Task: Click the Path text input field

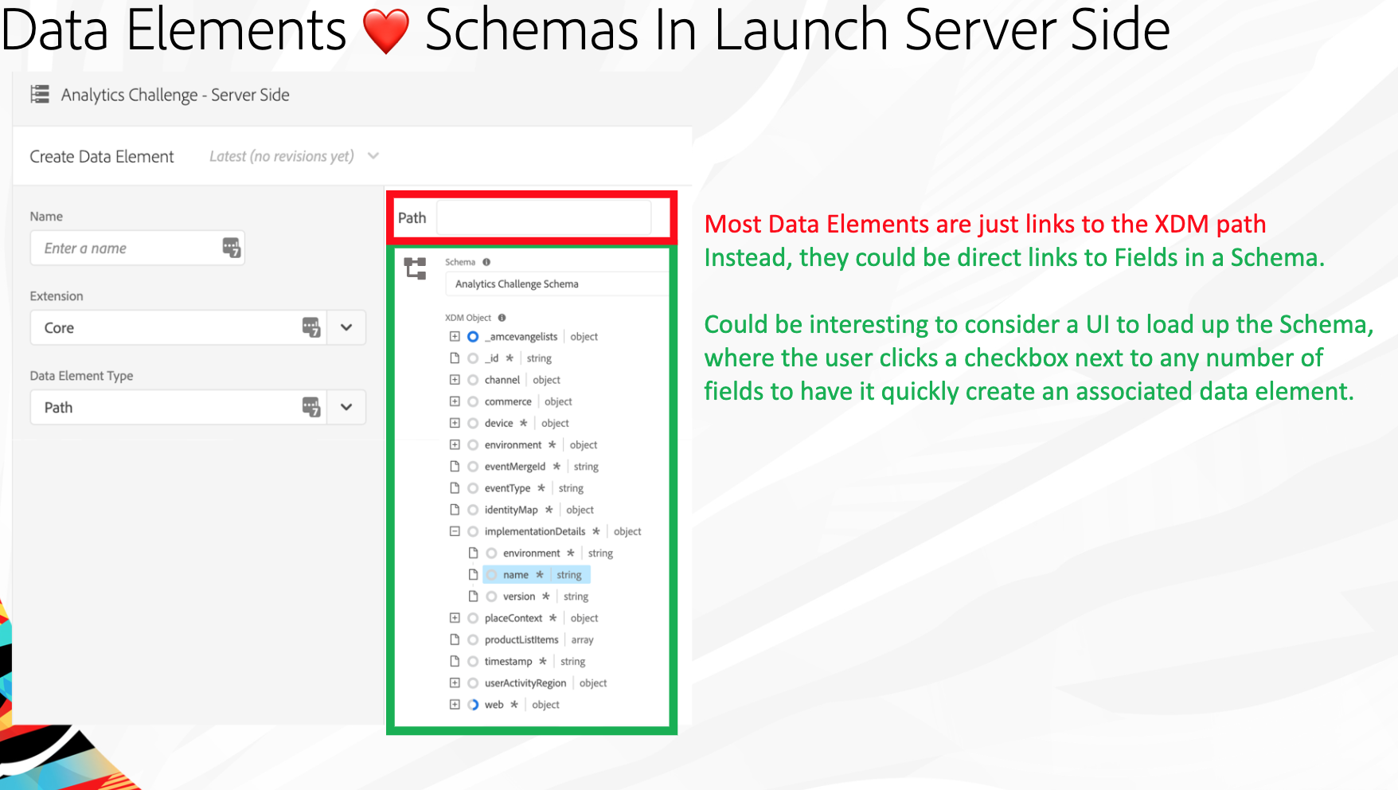Action: pyautogui.click(x=544, y=217)
